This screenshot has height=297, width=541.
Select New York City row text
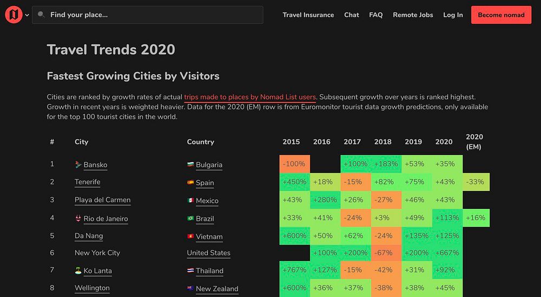[x=97, y=253]
